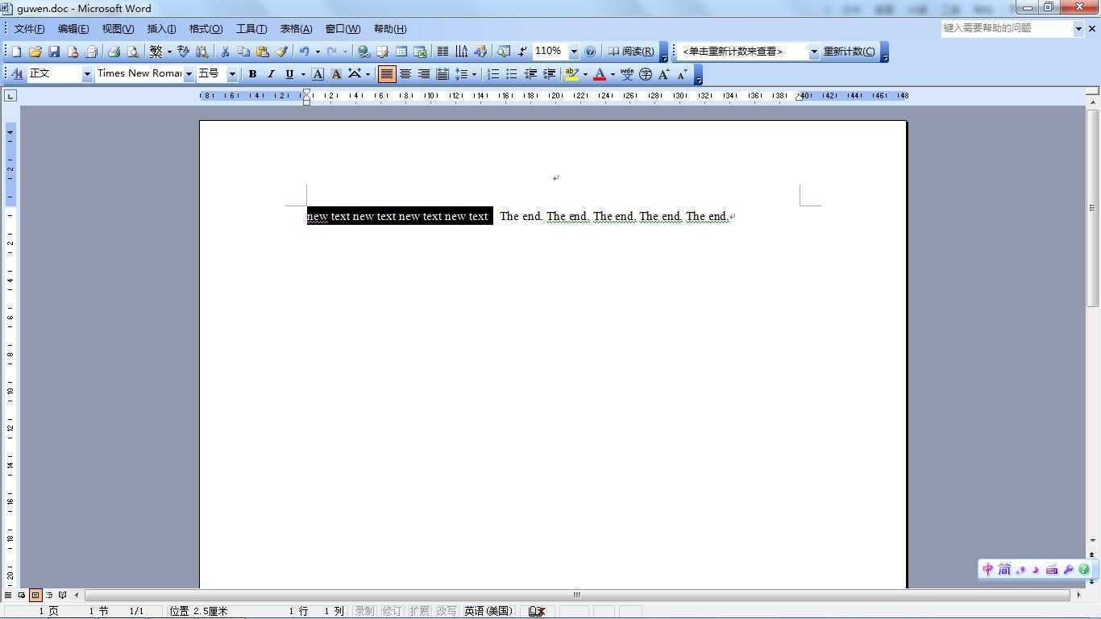
Task: Expand the help question box dropdown arrow
Action: (1078, 28)
